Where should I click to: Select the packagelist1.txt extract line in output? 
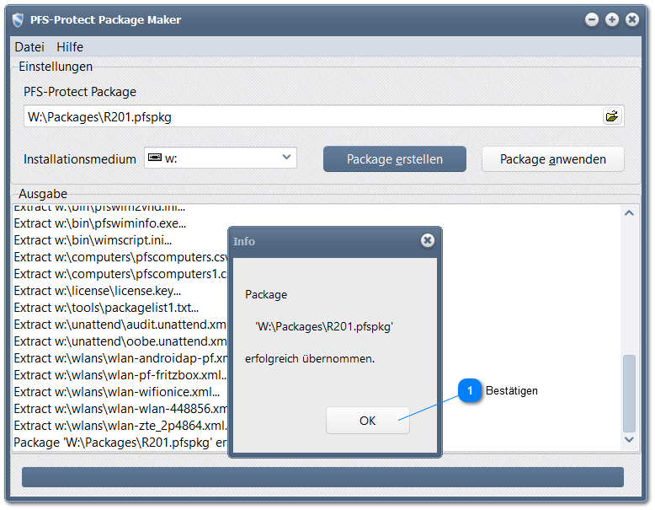106,307
